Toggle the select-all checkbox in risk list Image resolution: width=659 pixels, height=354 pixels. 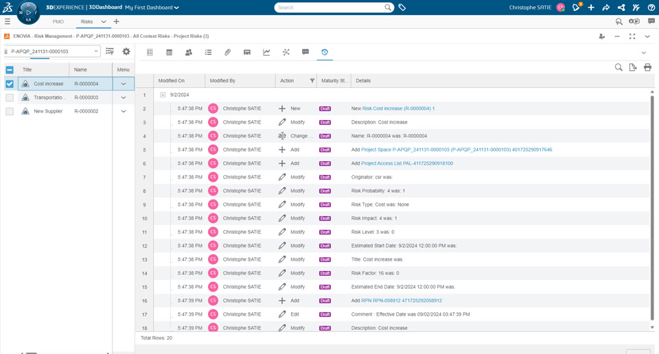tap(10, 70)
